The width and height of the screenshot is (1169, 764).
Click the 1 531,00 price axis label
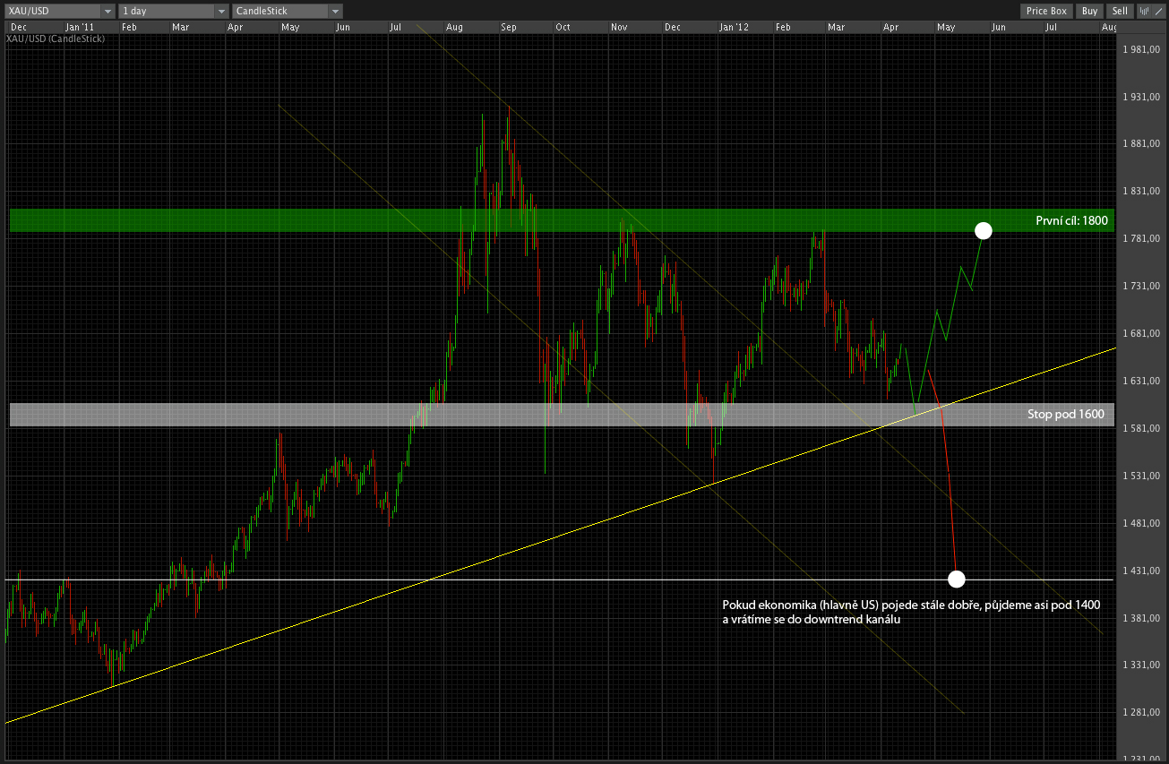tap(1141, 476)
